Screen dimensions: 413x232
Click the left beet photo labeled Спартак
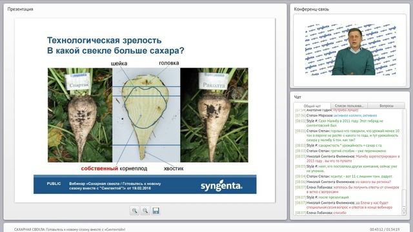(x=80, y=115)
